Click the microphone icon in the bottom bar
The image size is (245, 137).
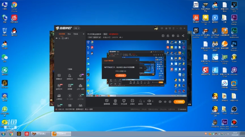(x=140, y=101)
